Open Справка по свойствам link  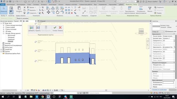(159, 90)
